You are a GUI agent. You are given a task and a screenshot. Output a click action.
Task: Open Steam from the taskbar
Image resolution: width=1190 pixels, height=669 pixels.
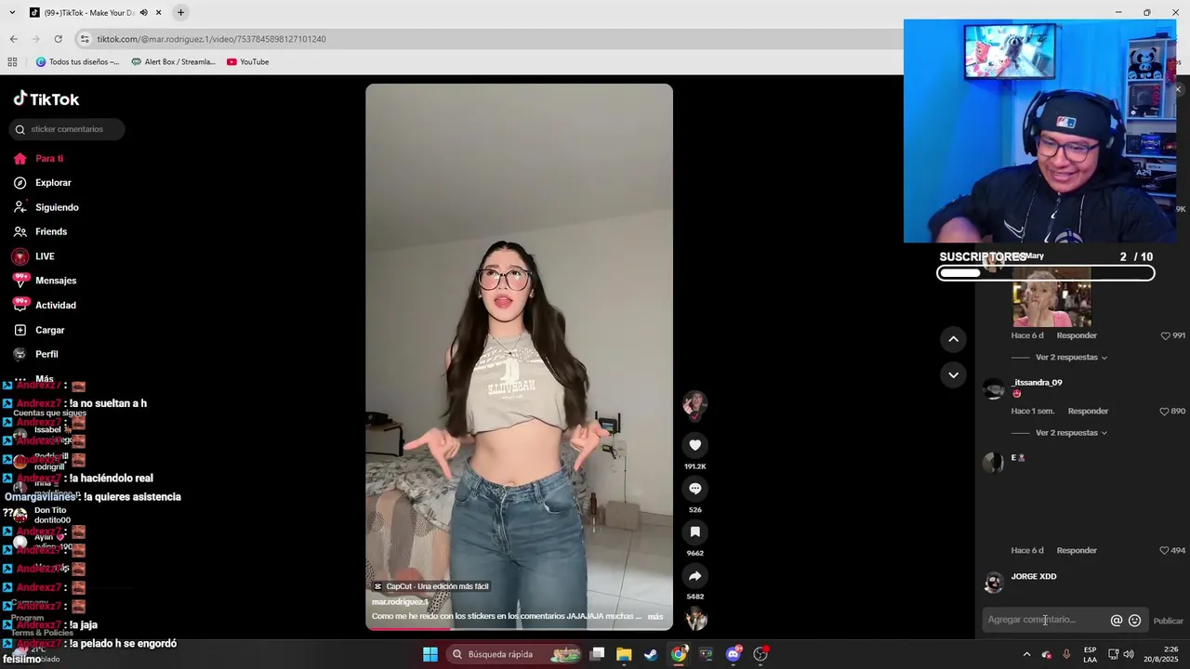[651, 654]
